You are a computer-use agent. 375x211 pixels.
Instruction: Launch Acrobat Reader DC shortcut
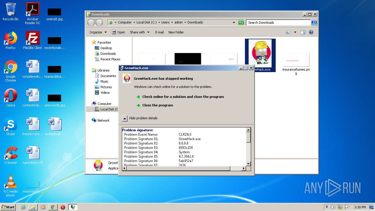(x=33, y=13)
